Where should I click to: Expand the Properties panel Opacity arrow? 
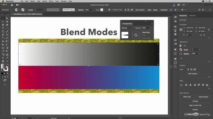[x=199, y=54]
